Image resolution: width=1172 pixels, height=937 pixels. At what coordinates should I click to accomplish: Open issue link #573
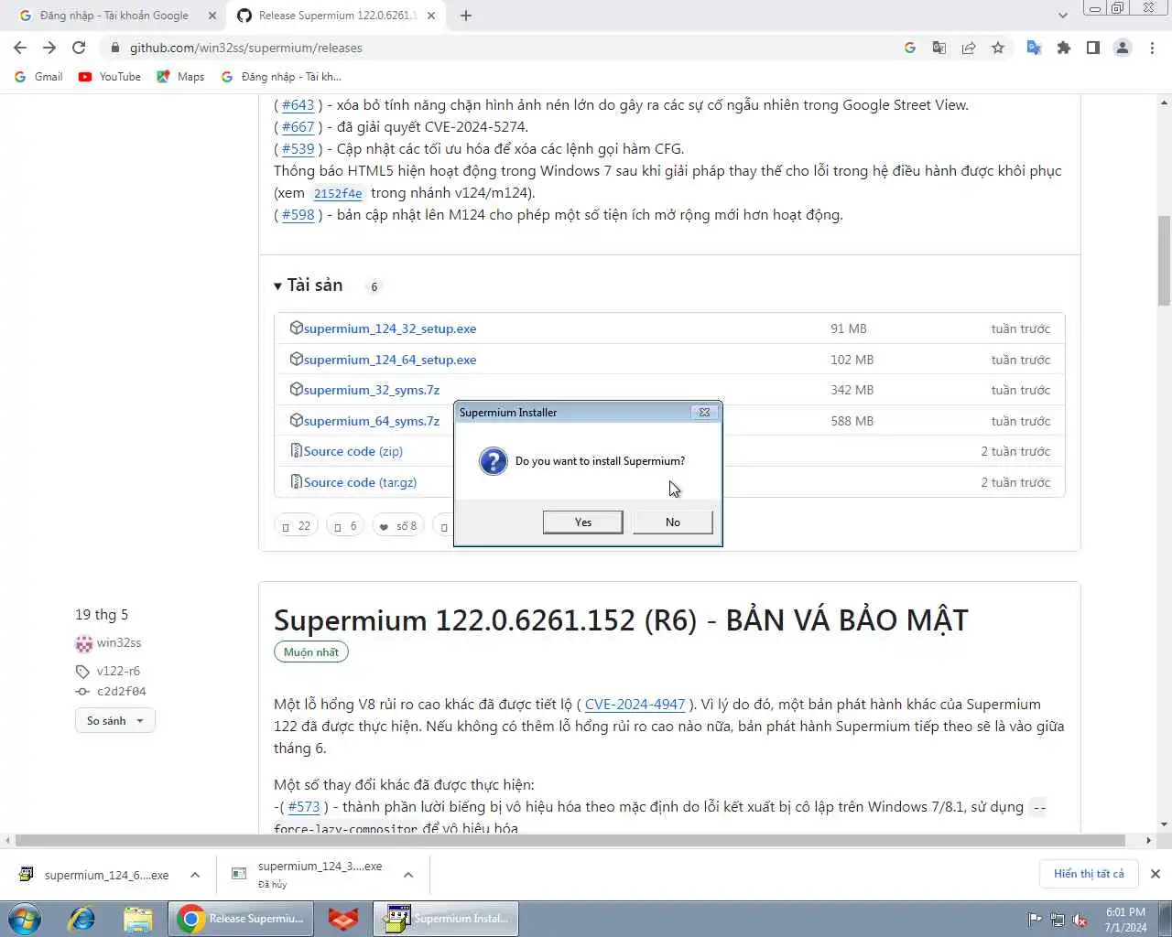point(304,807)
